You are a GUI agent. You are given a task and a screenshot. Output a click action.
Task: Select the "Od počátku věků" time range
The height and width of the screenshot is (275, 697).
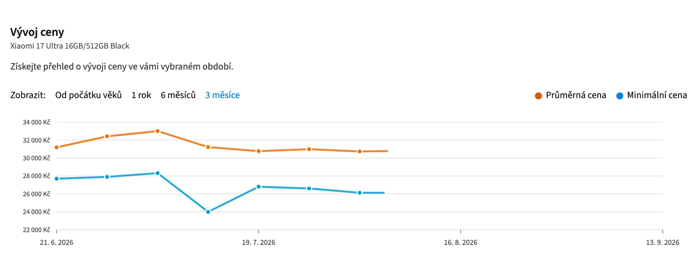88,95
